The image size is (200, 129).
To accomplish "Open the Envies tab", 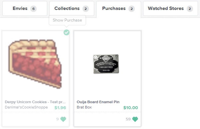I will tap(25, 9).
